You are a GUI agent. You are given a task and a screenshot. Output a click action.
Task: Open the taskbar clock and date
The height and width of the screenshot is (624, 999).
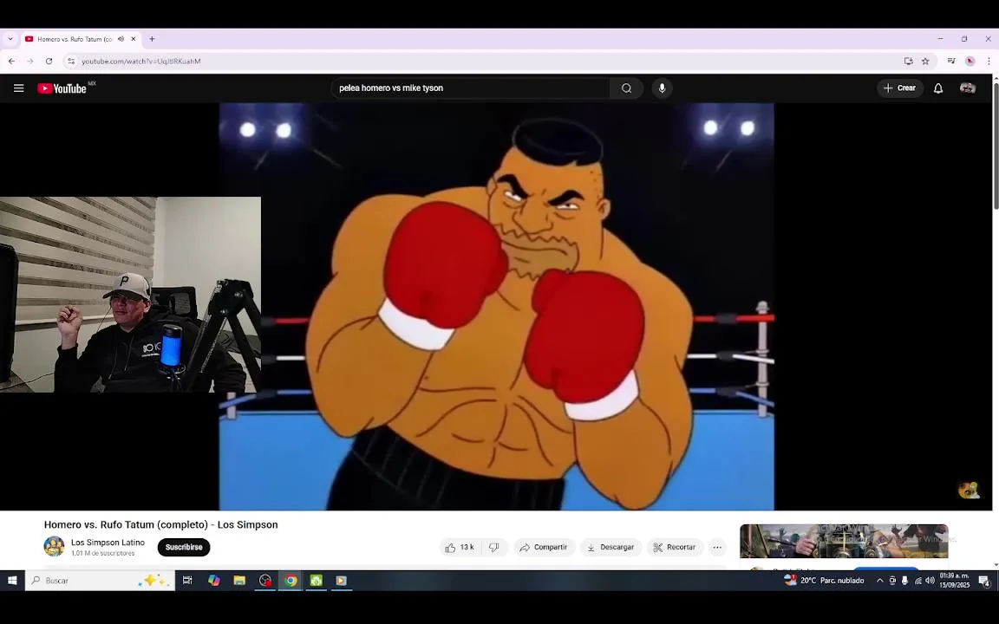(x=954, y=581)
